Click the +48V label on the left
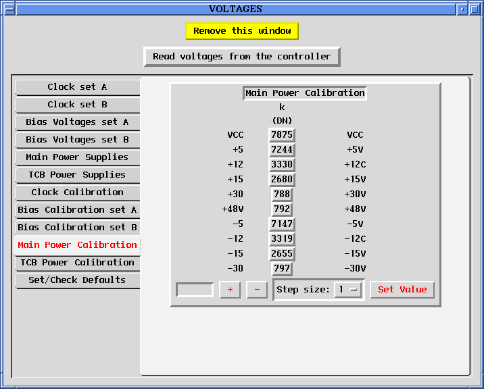This screenshot has width=484, height=389. (x=233, y=209)
